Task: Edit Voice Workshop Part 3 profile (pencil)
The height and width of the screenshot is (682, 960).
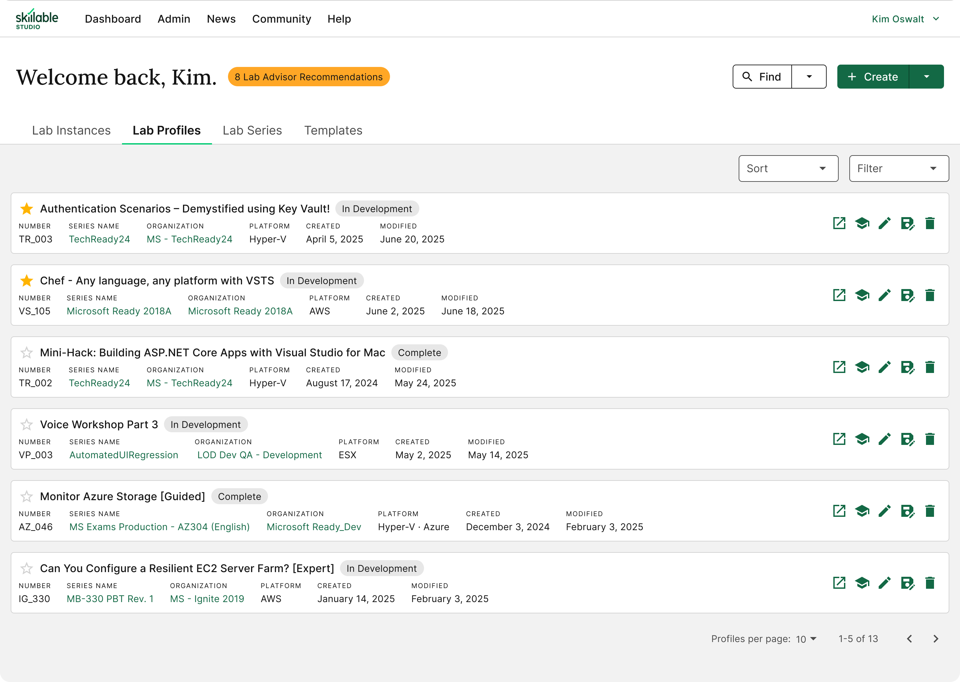Action: click(x=885, y=439)
